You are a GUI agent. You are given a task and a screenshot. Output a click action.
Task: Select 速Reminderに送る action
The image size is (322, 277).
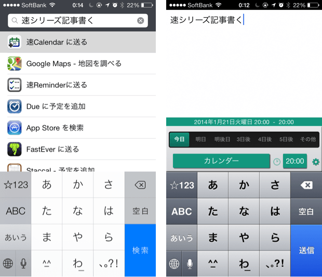coord(78,85)
